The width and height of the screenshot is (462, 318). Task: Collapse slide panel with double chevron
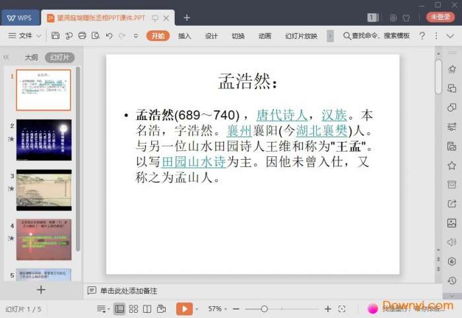click(6, 57)
